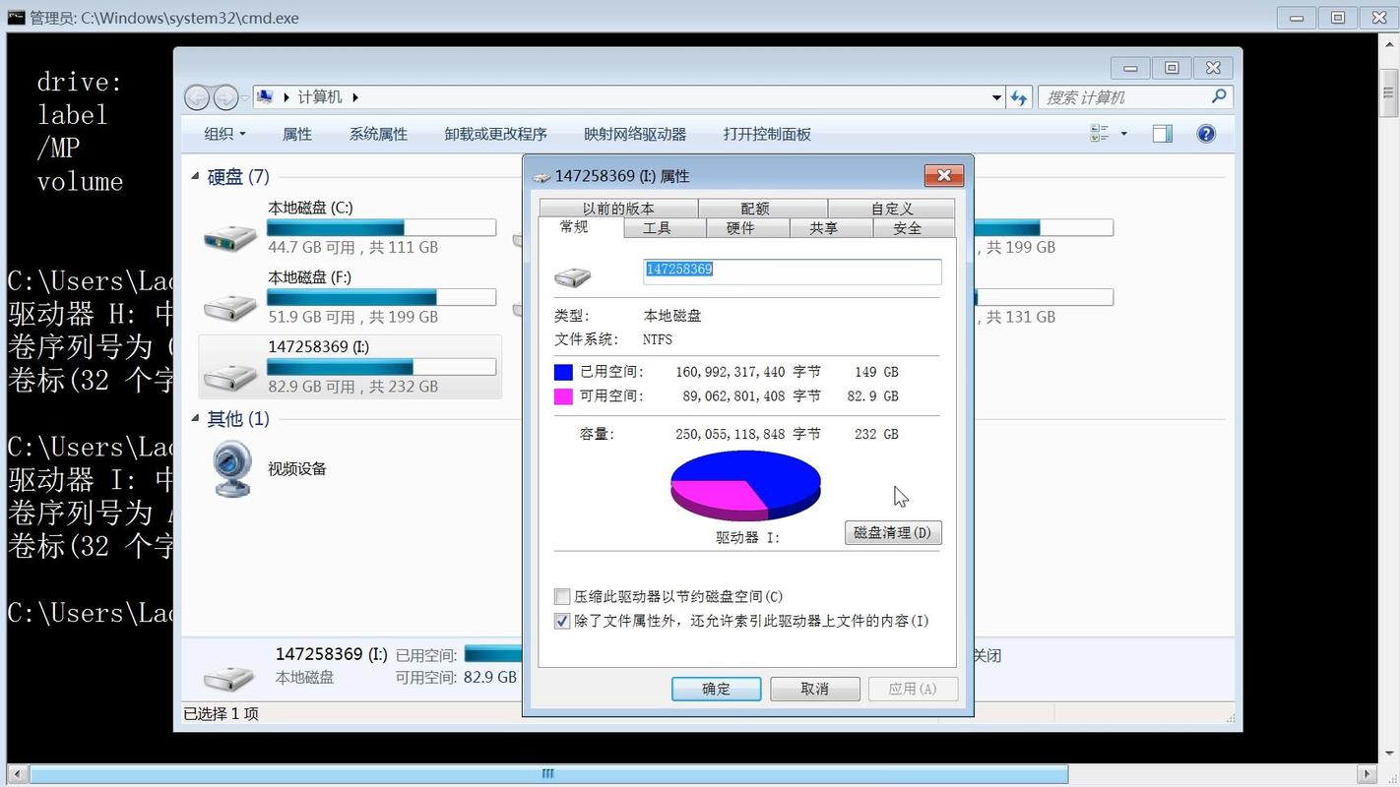Screen dimensions: 1400x787
Task: Click the help question mark icon
Action: 1205,133
